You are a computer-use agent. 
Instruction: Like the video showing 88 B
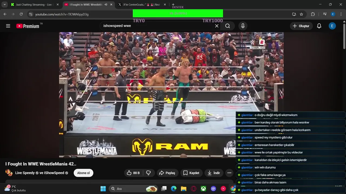(133, 173)
